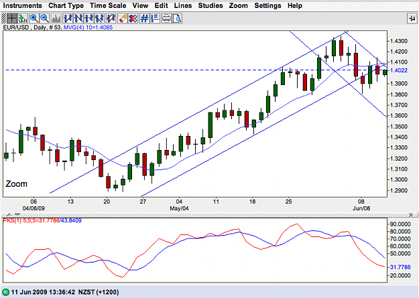419x298 pixels.
Task: Select the fourth blue line drawing tool
Action: 99,19
